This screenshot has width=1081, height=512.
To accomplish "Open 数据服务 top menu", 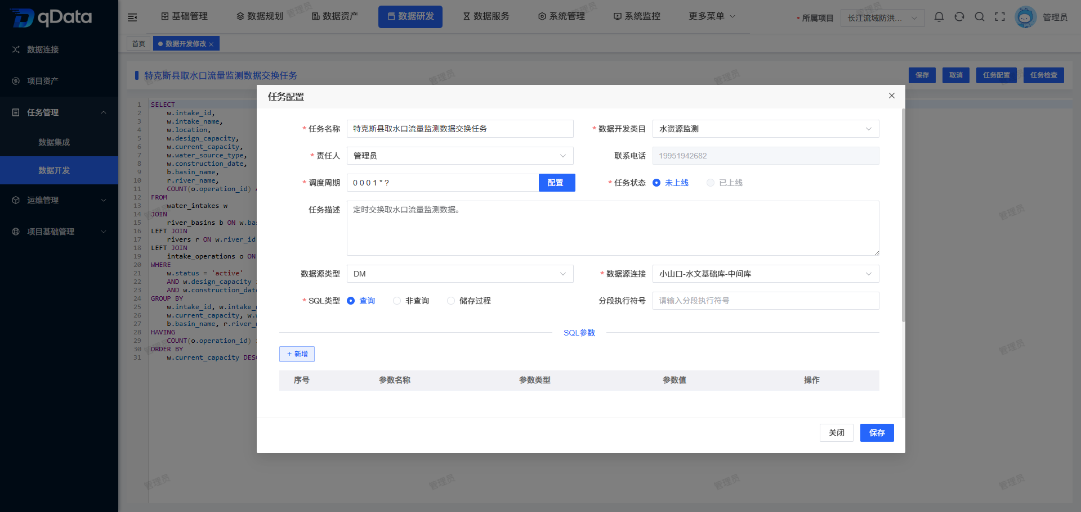I will click(x=486, y=16).
